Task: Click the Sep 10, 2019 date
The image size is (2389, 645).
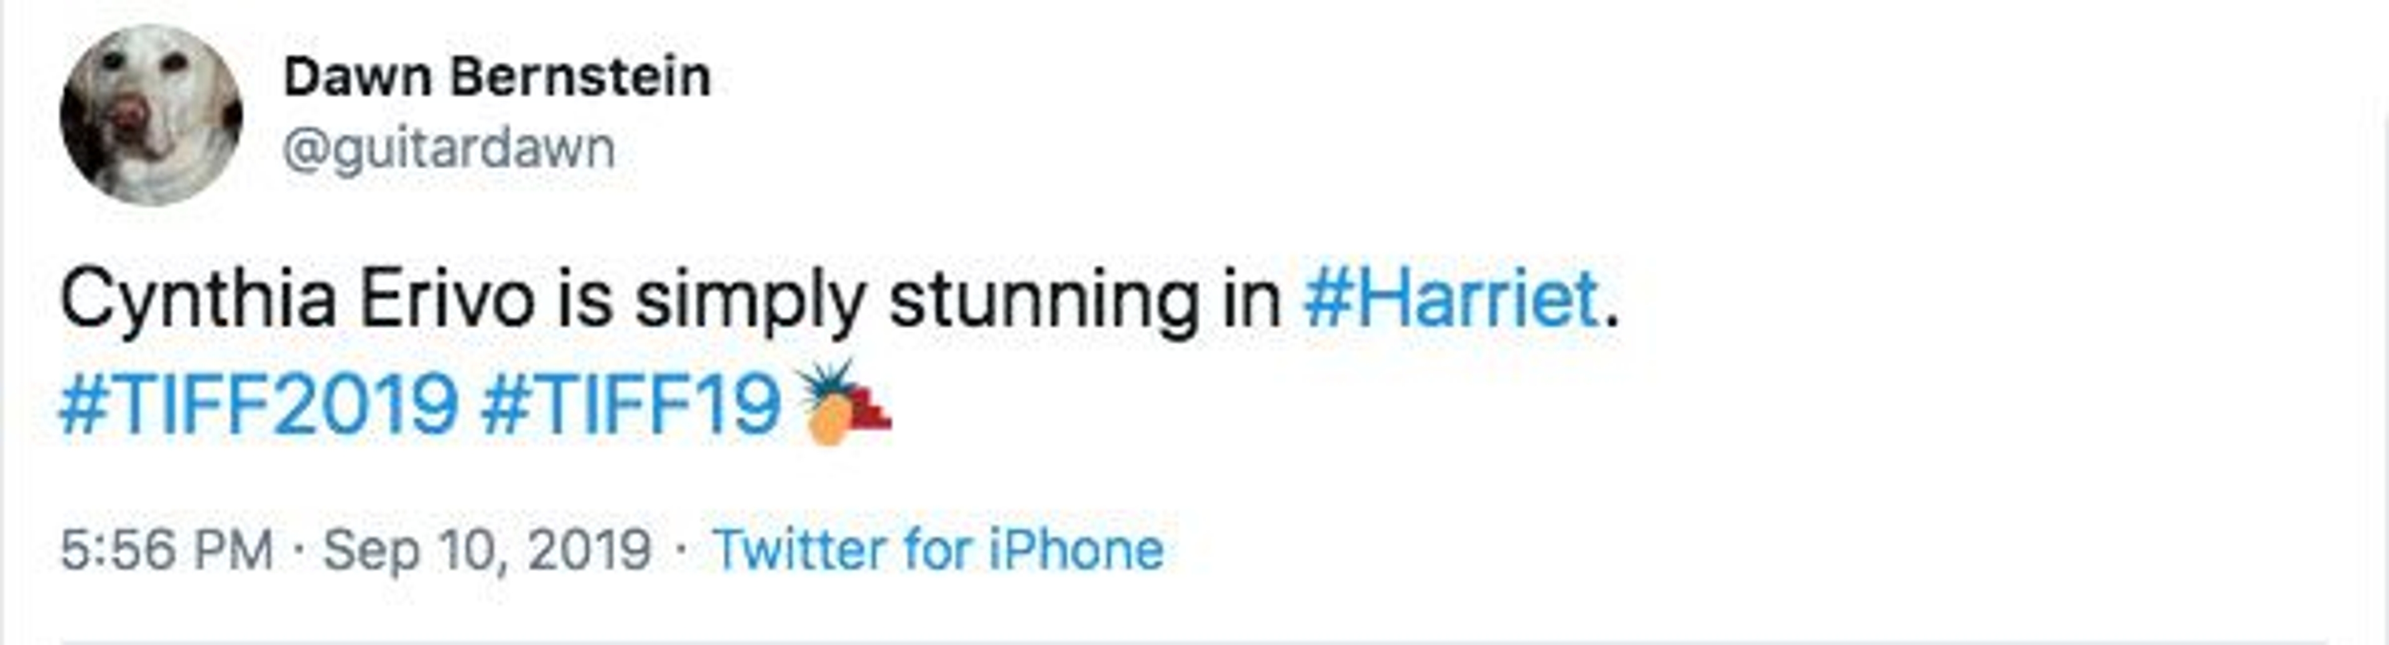Action: tap(487, 550)
